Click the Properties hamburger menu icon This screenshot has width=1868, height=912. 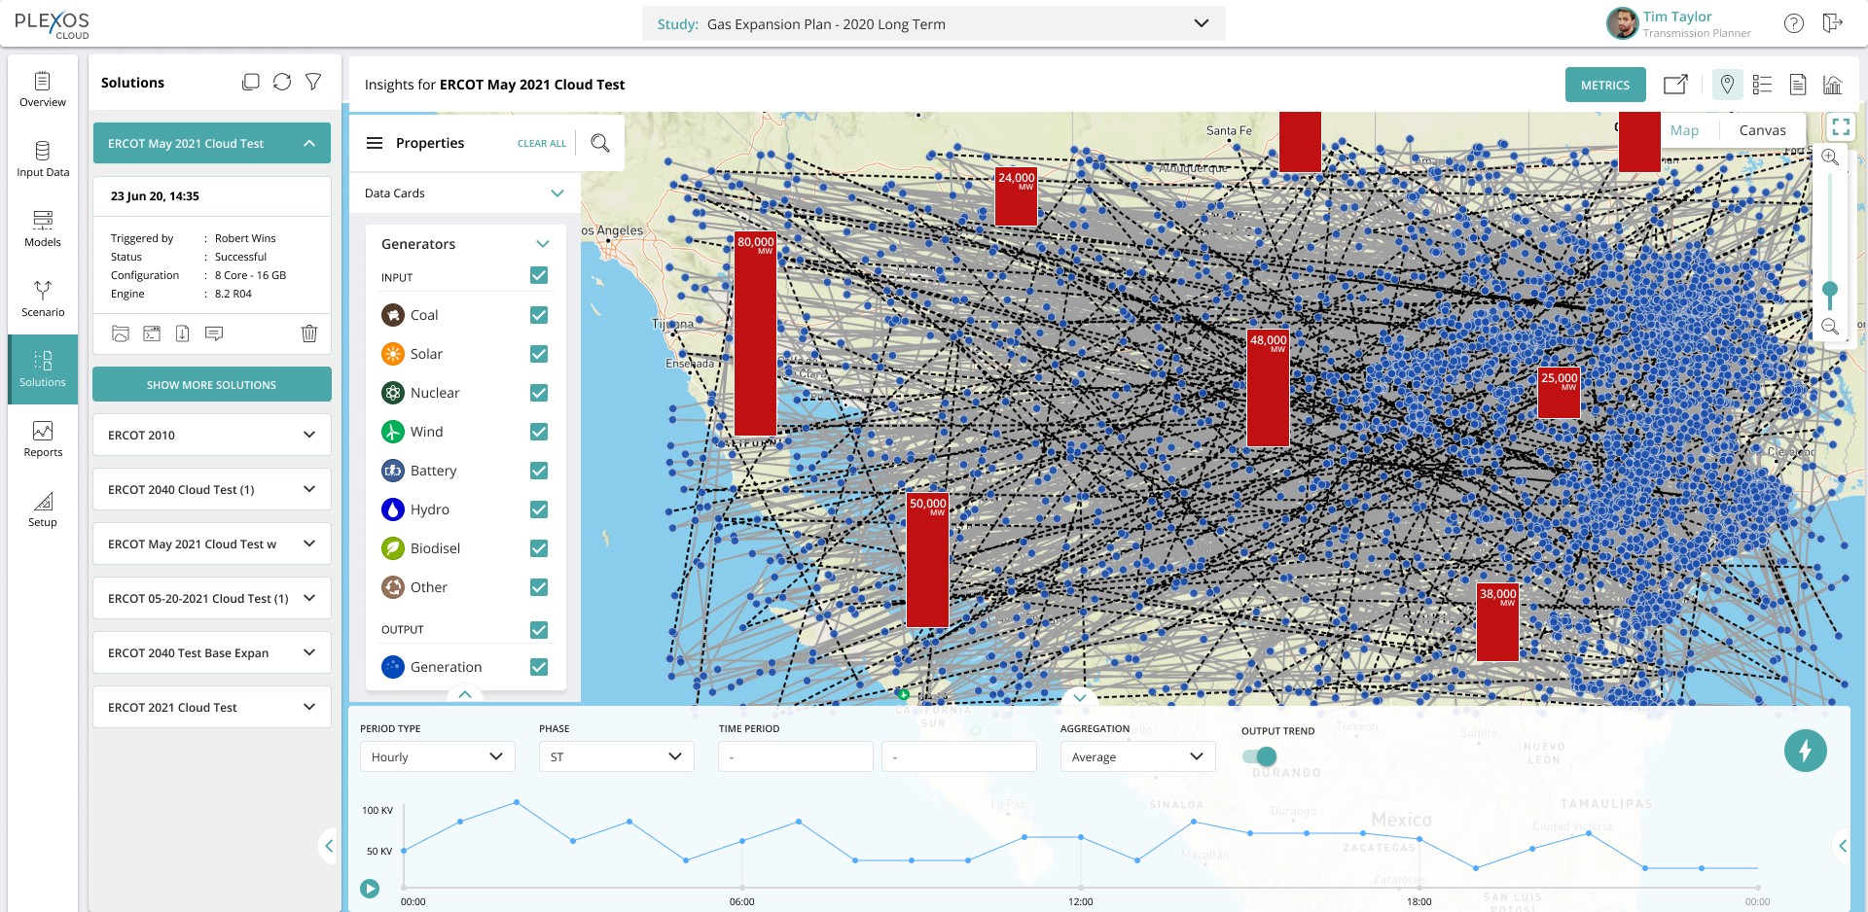coord(375,143)
